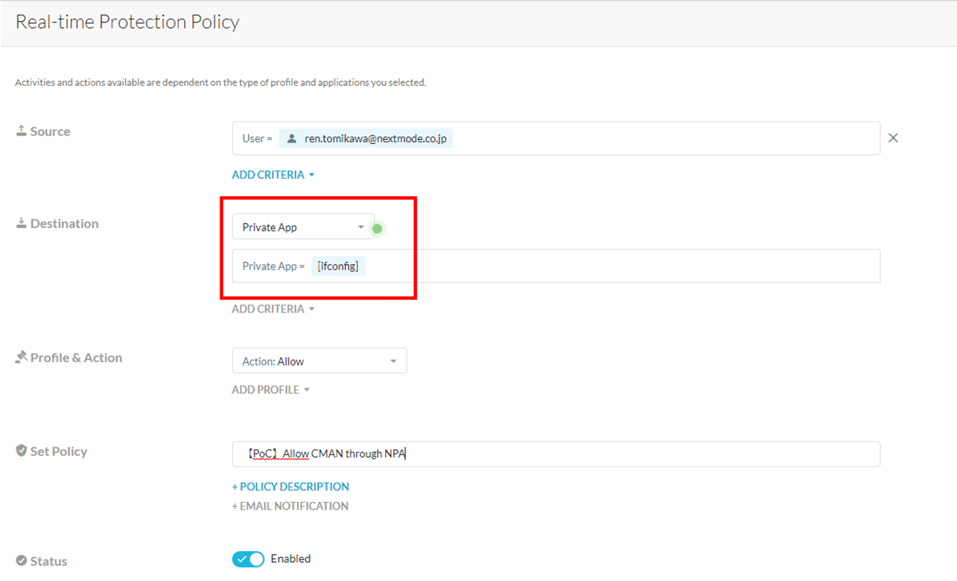Remove the Source criteria with X icon
957x581 pixels.
click(893, 138)
